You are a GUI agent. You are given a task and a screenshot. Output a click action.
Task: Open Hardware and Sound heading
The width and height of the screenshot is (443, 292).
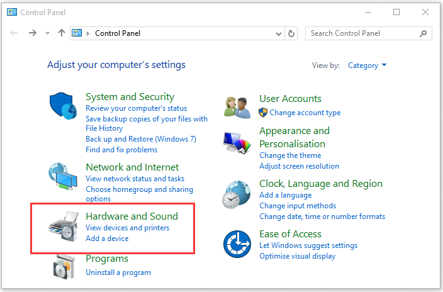click(x=132, y=216)
